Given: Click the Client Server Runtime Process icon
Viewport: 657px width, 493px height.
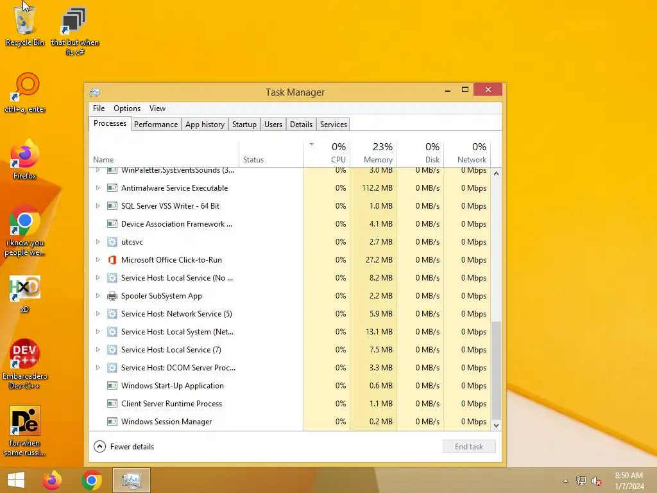Looking at the screenshot, I should click(112, 404).
